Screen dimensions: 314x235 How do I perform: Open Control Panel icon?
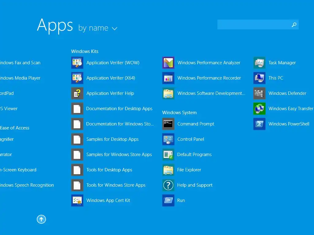tap(168, 139)
